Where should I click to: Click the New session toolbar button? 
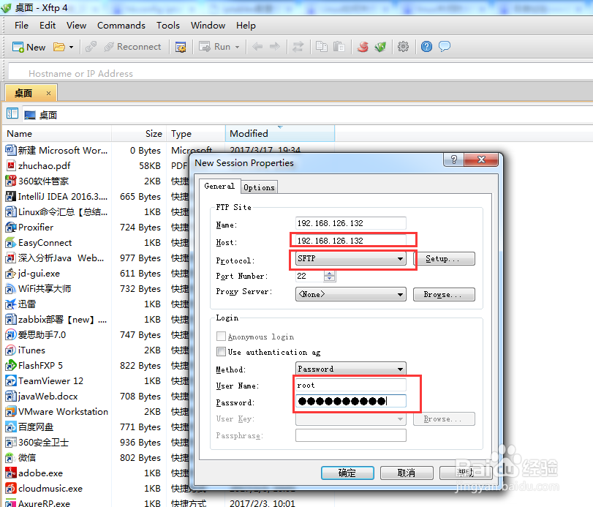(29, 47)
